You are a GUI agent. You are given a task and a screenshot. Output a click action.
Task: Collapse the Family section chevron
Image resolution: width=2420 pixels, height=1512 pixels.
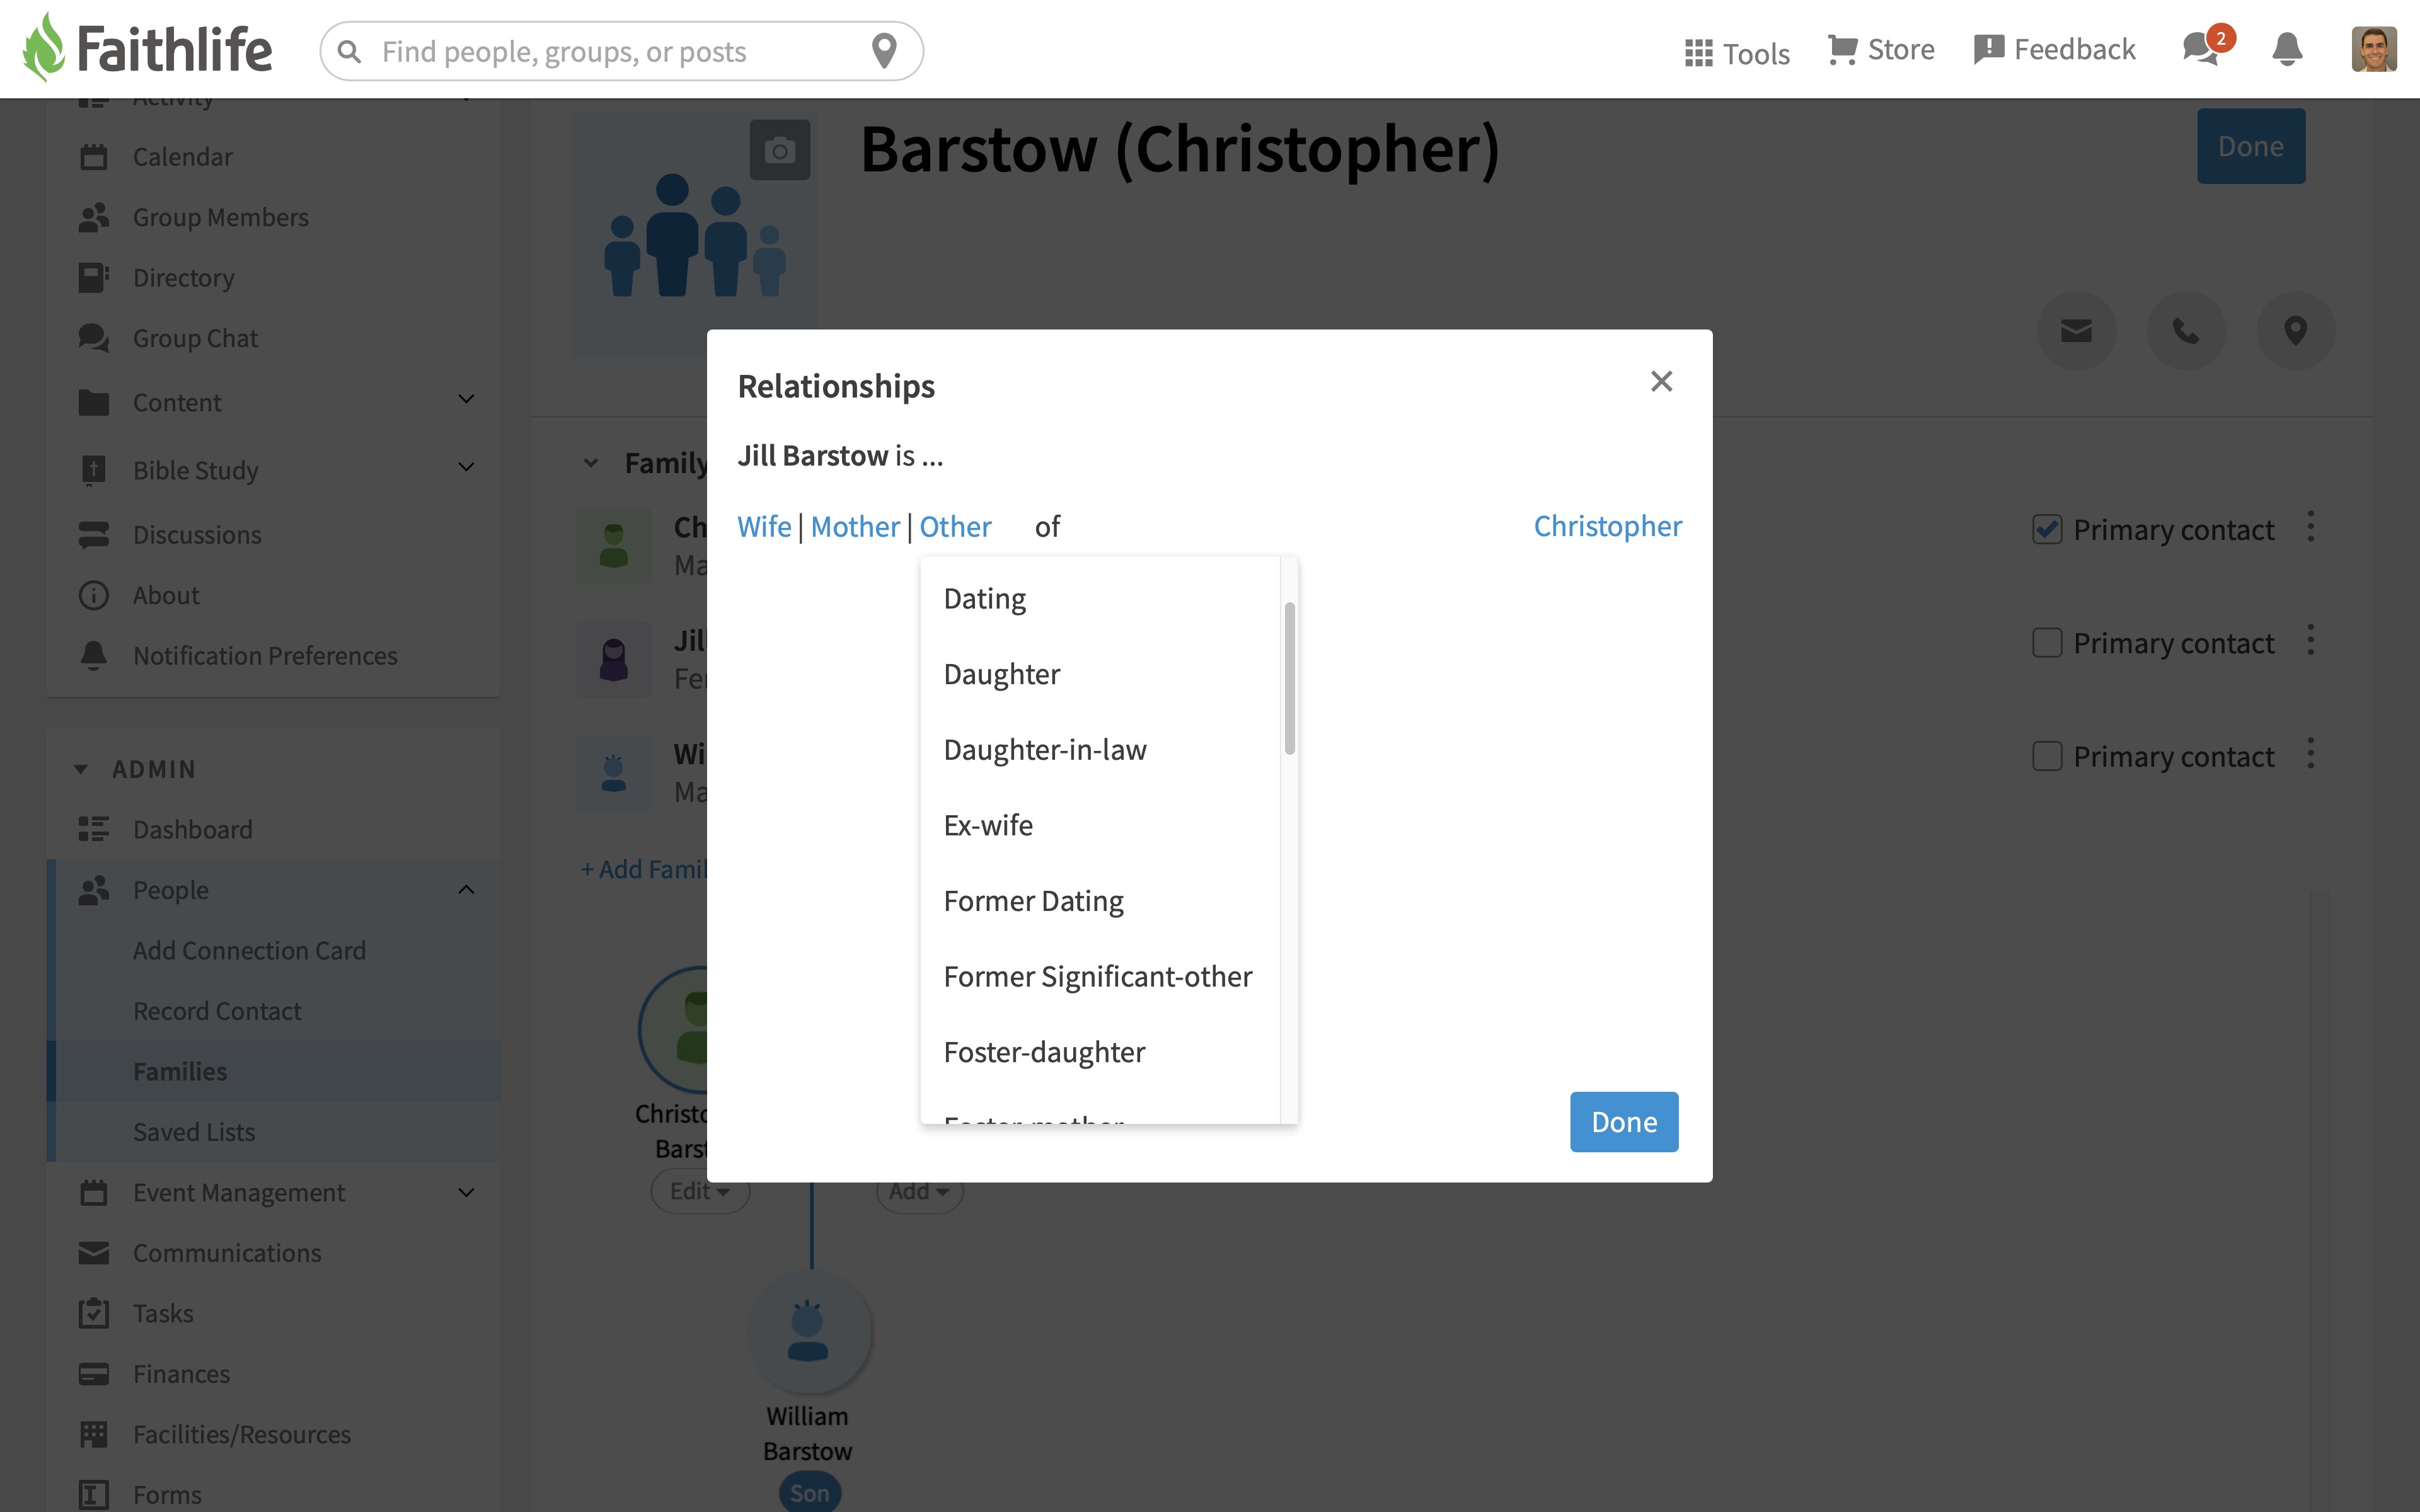pos(591,463)
